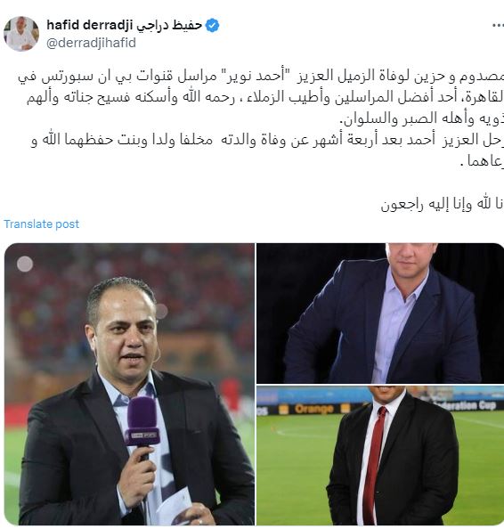The height and width of the screenshot is (529, 504).
Task: Click the "Translate post" link
Action: pyautogui.click(x=42, y=224)
